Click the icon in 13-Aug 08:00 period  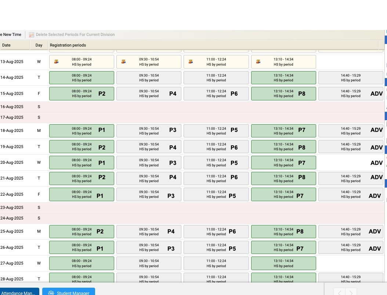(56, 62)
